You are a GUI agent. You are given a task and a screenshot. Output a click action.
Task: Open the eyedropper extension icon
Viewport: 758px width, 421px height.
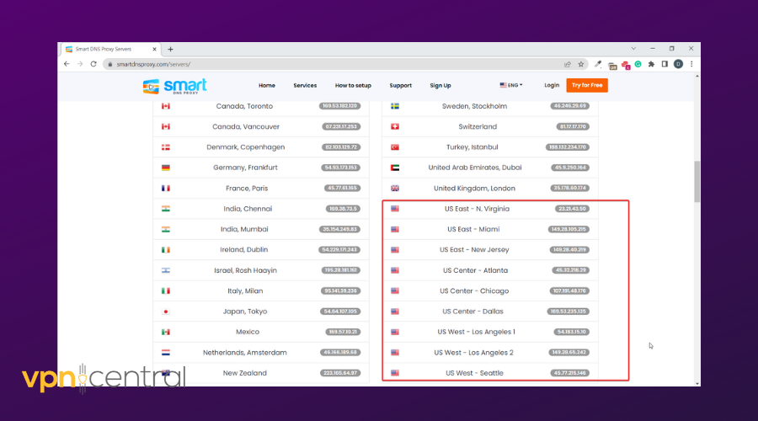point(599,64)
